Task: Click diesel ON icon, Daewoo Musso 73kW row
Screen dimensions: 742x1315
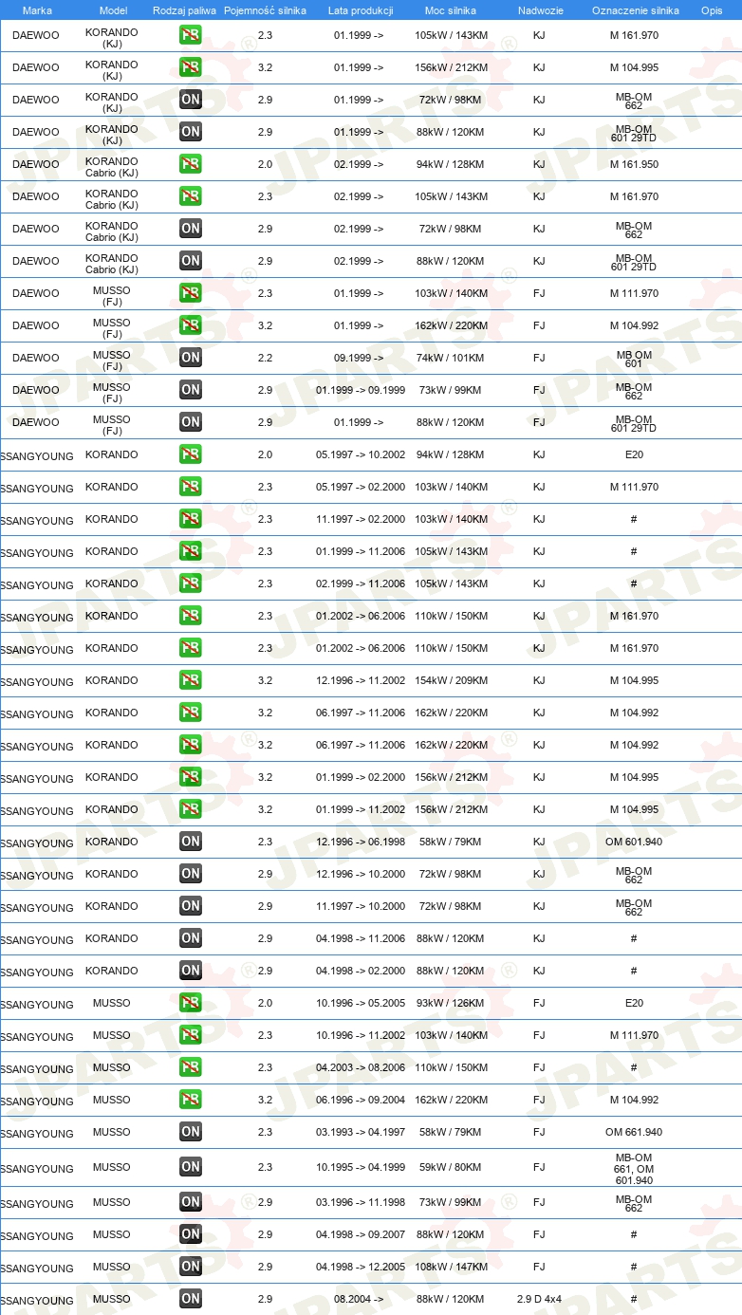Action: (x=191, y=390)
